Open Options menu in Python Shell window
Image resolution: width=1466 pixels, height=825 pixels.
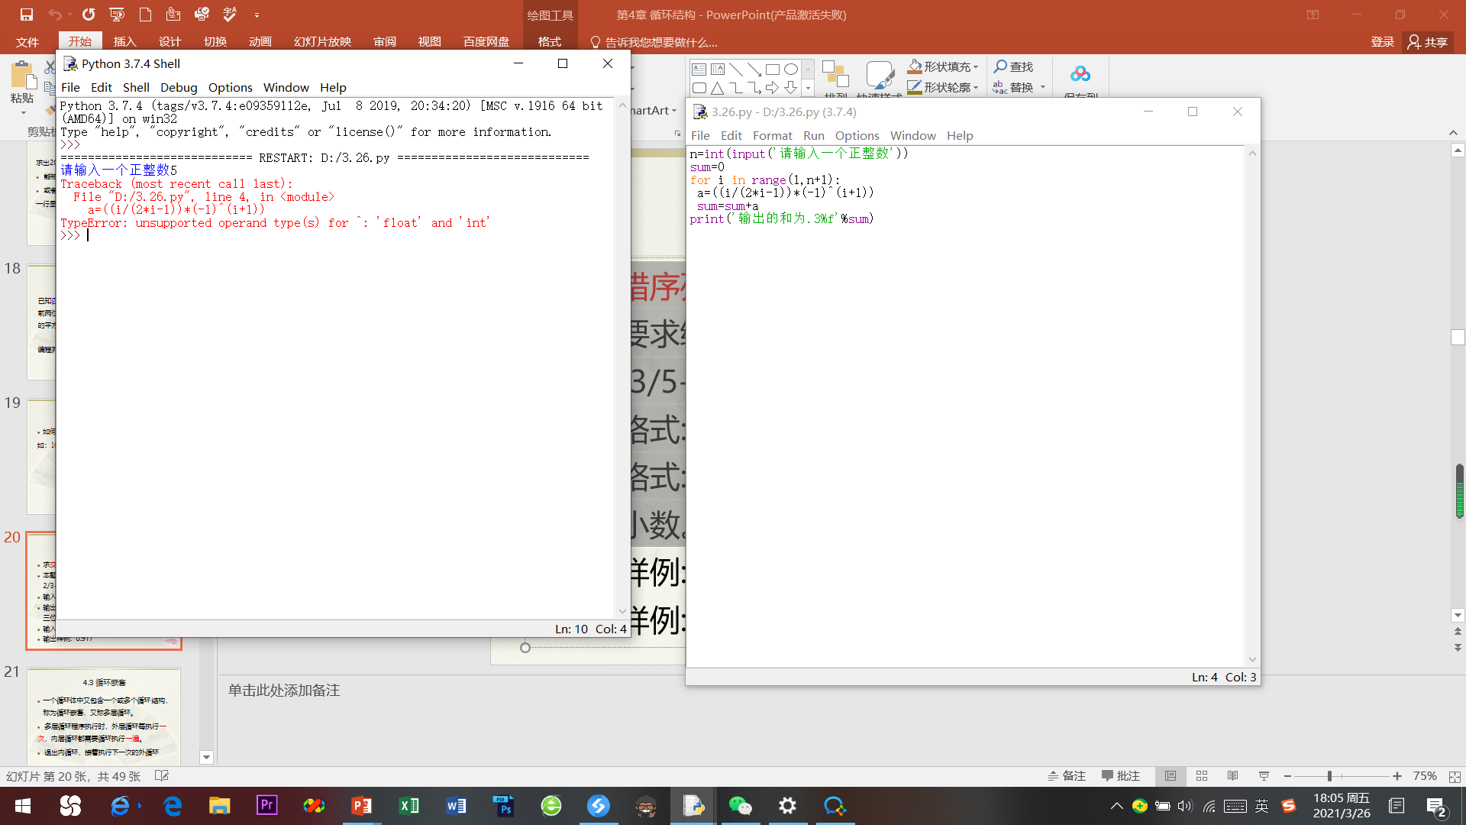point(230,87)
